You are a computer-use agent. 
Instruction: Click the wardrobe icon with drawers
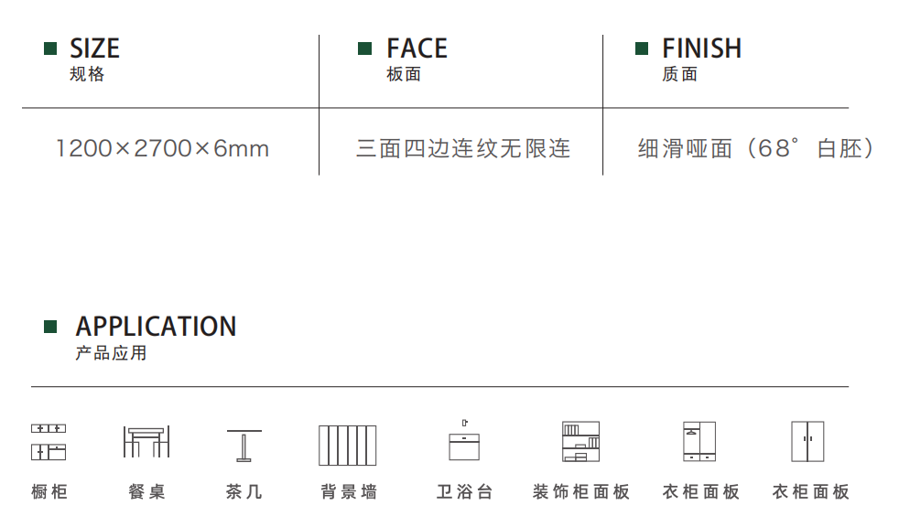[x=699, y=442]
